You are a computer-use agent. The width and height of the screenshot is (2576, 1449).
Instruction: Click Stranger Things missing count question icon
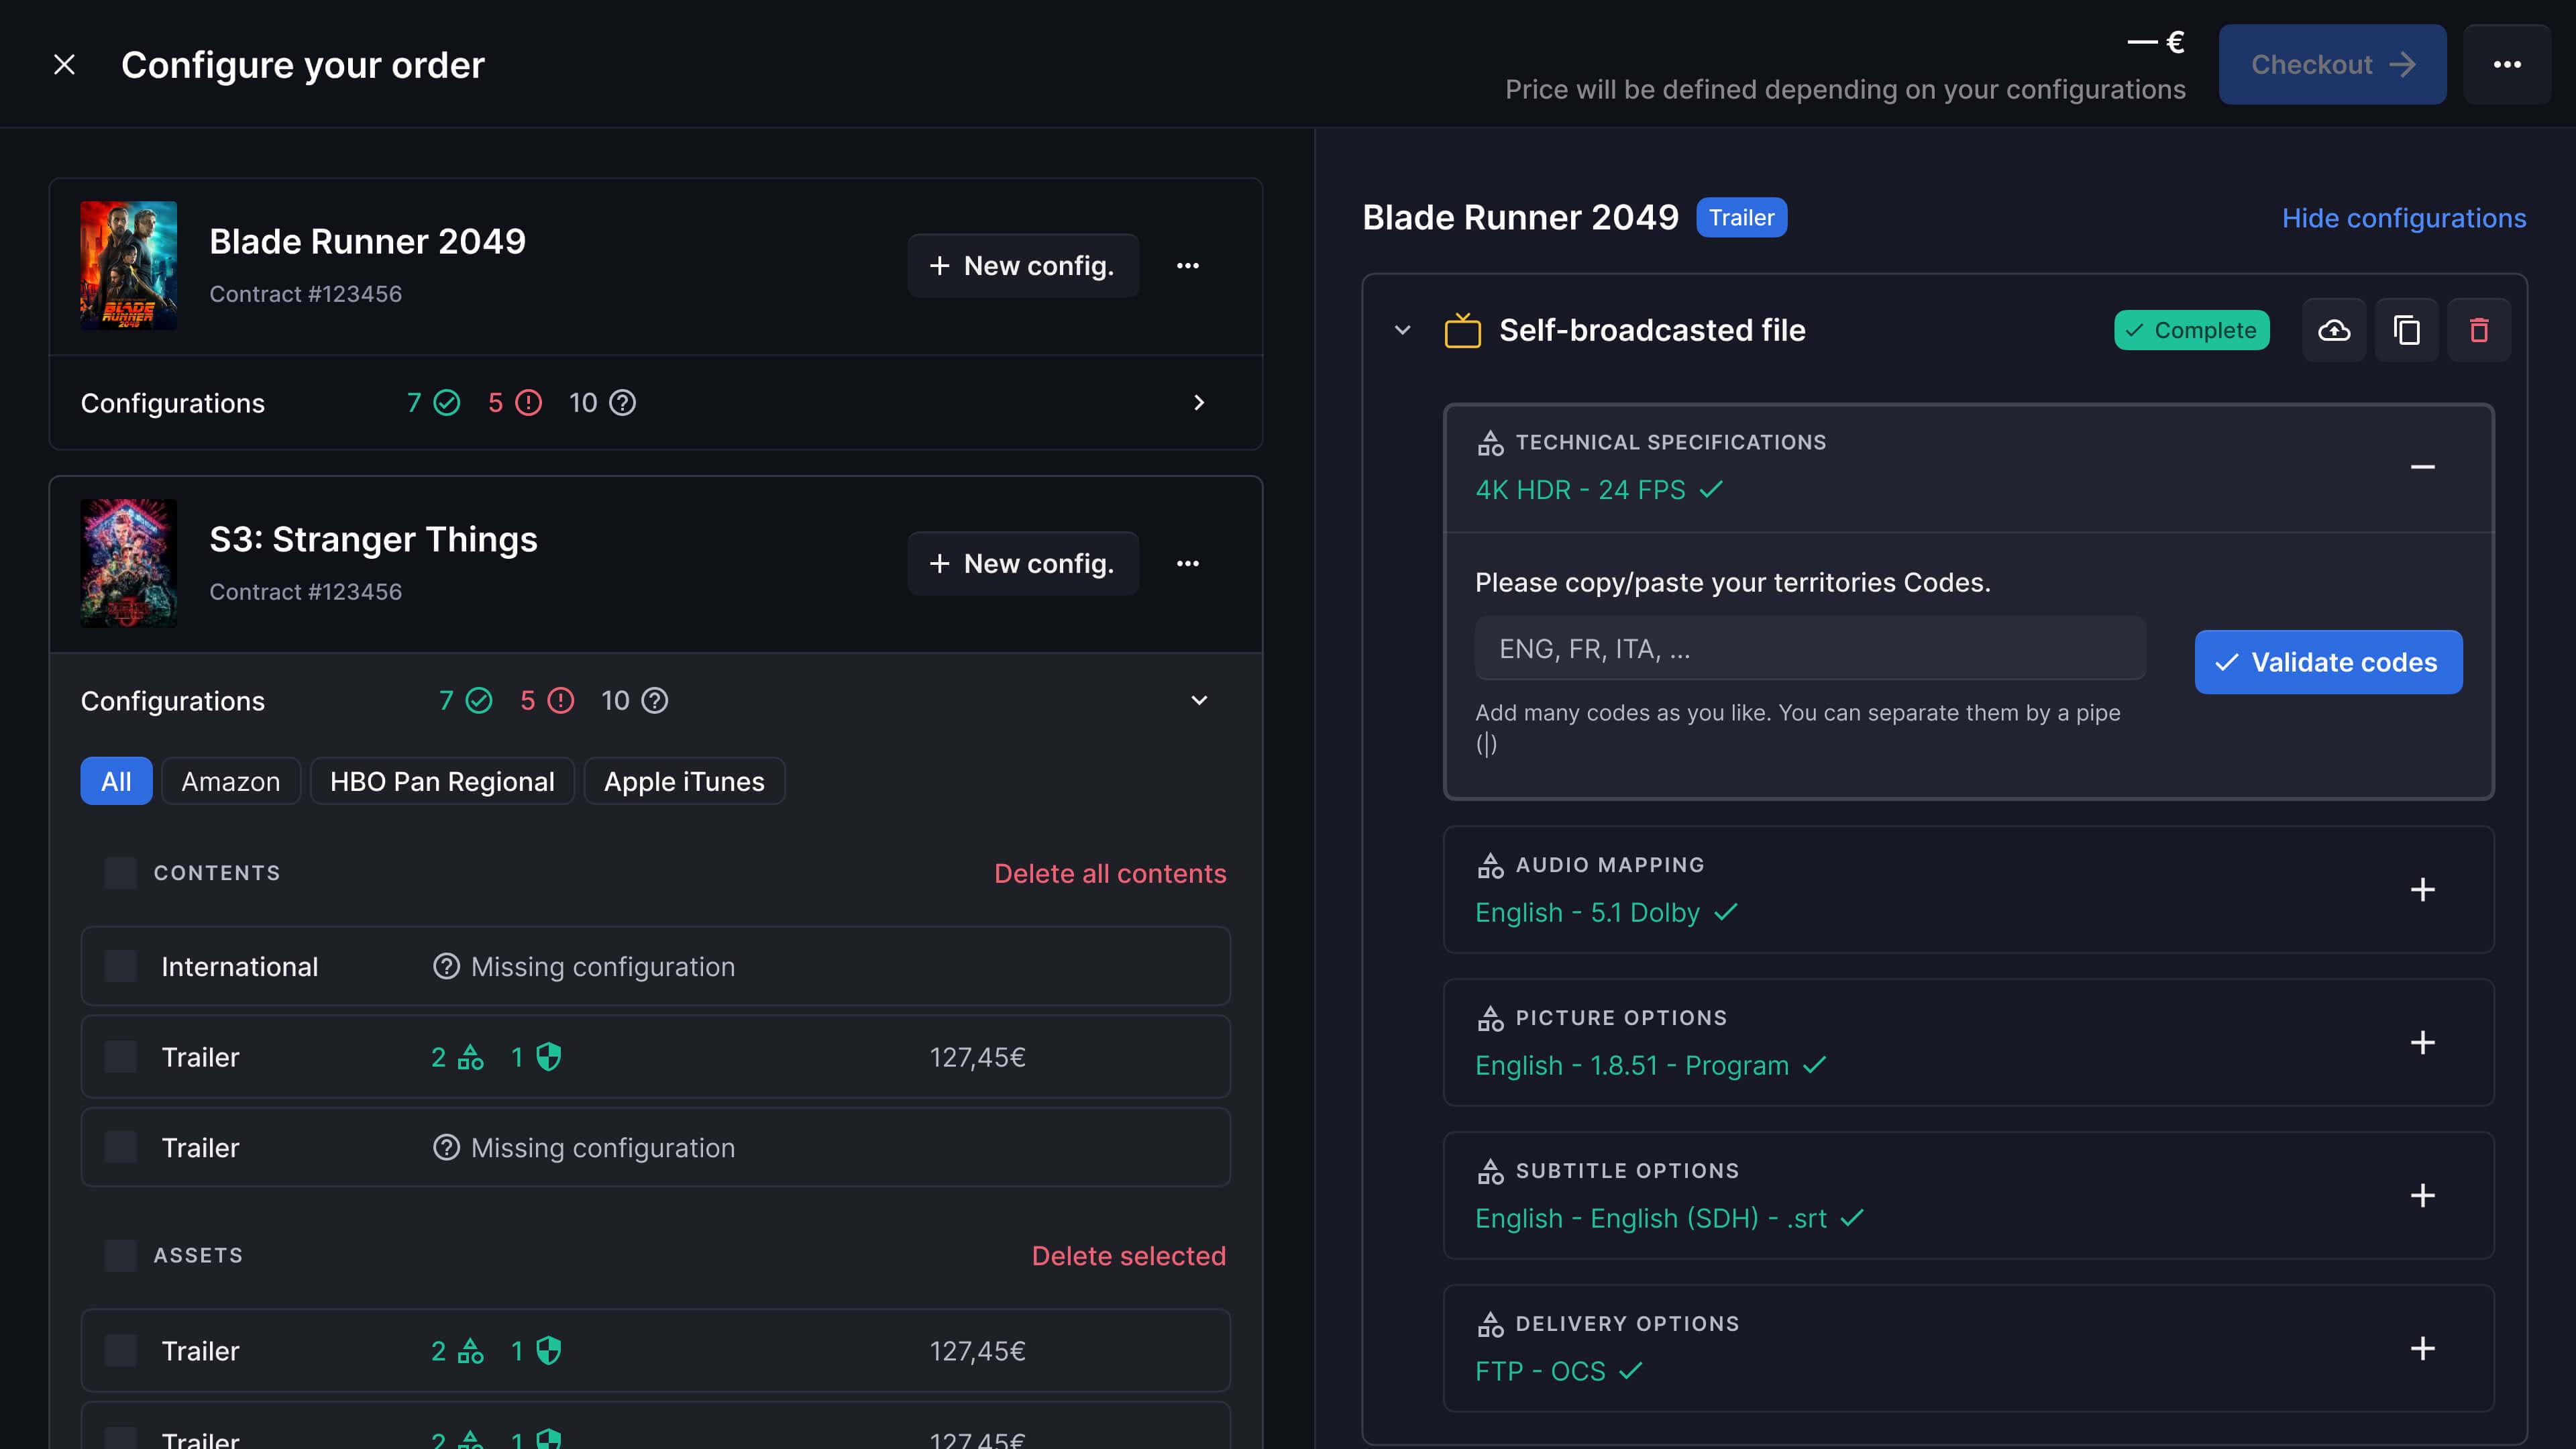pyautogui.click(x=654, y=701)
